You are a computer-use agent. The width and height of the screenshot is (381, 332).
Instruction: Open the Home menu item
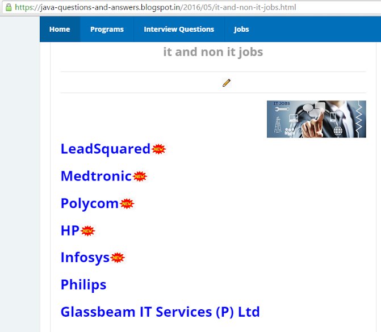tap(60, 29)
